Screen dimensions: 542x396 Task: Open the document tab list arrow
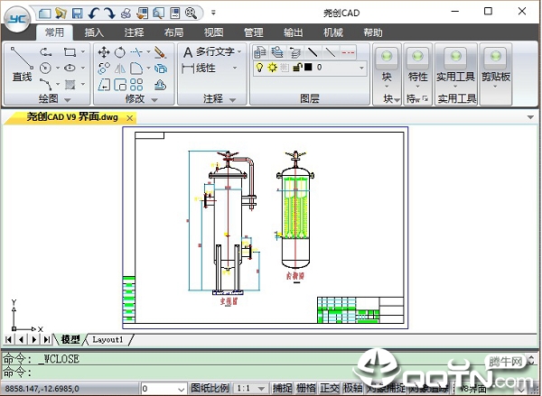point(530,117)
